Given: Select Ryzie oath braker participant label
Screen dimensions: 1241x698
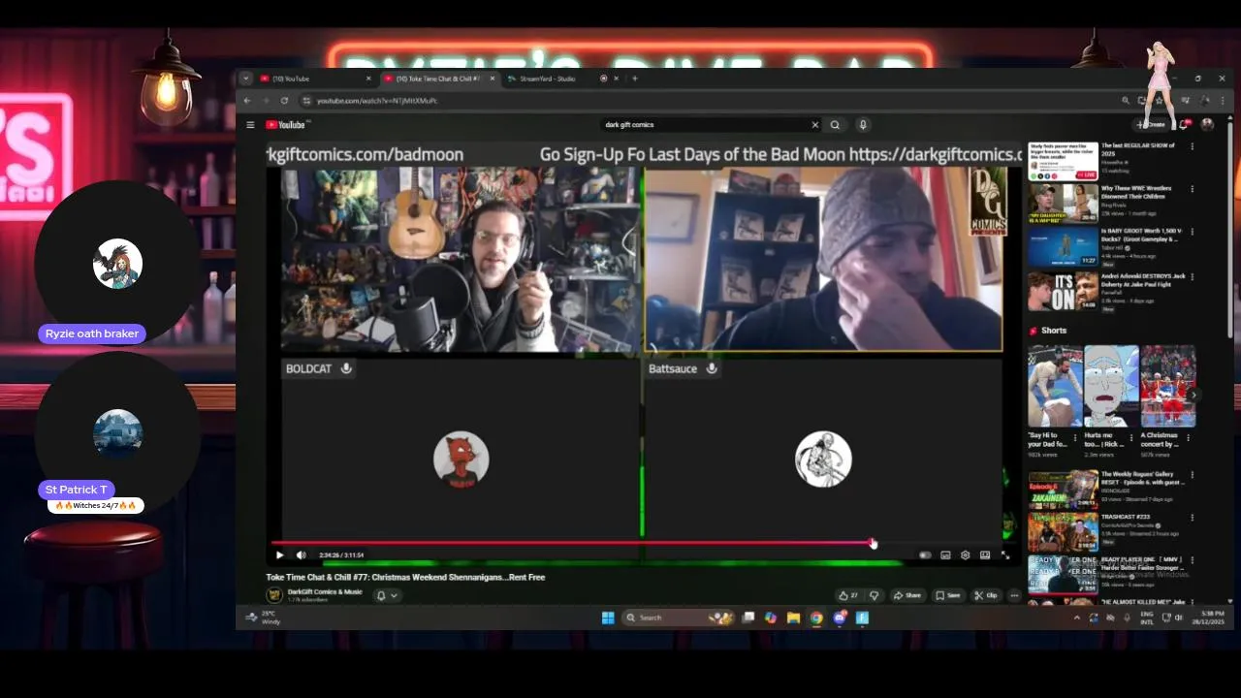Looking at the screenshot, I should [92, 333].
